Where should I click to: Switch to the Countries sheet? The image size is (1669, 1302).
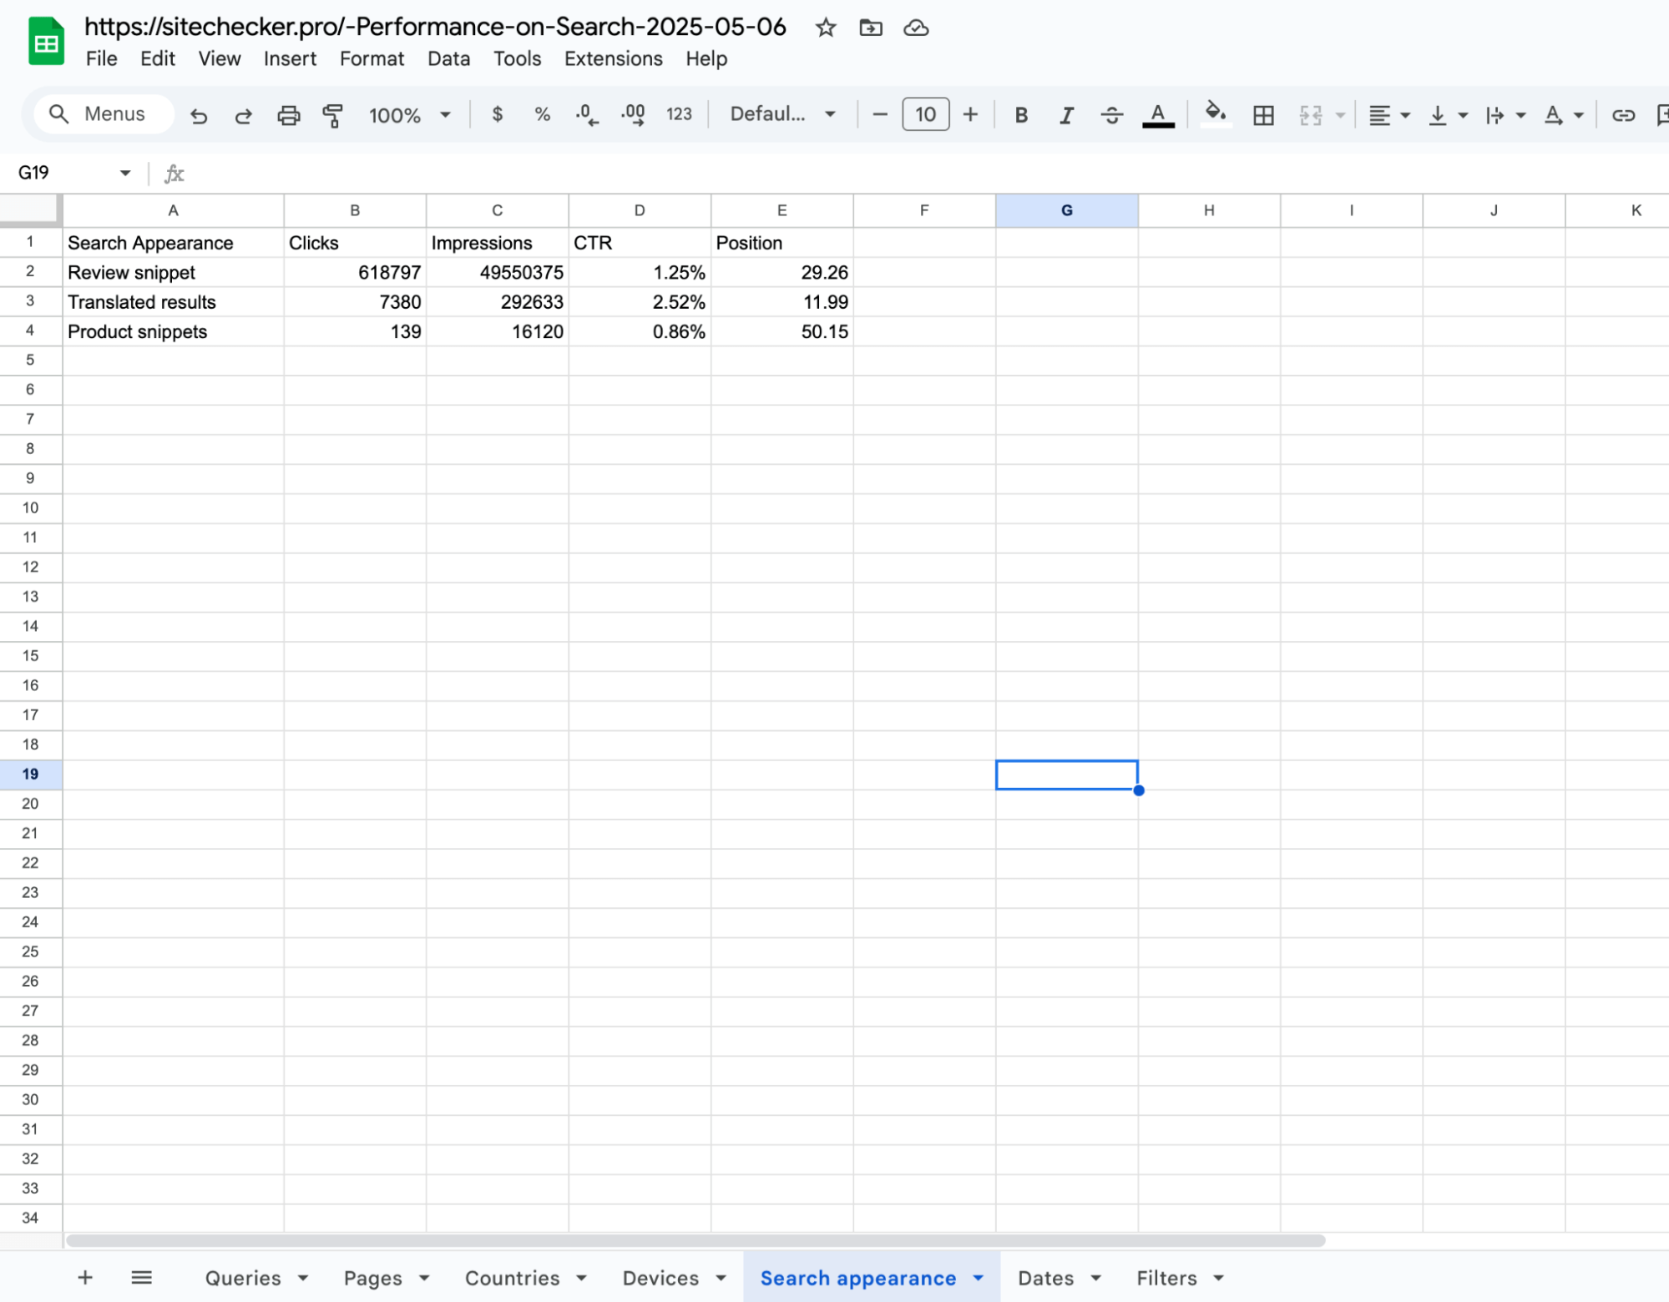pos(512,1278)
